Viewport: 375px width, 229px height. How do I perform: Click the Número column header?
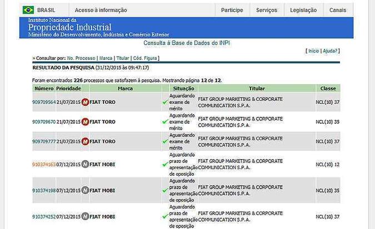pos(44,88)
